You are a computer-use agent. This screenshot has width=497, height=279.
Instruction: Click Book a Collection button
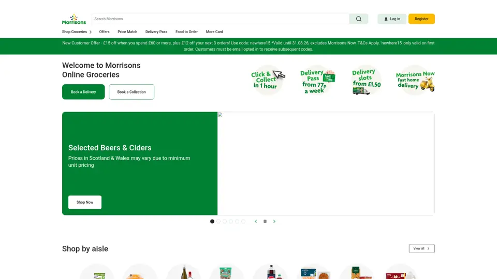click(x=131, y=92)
